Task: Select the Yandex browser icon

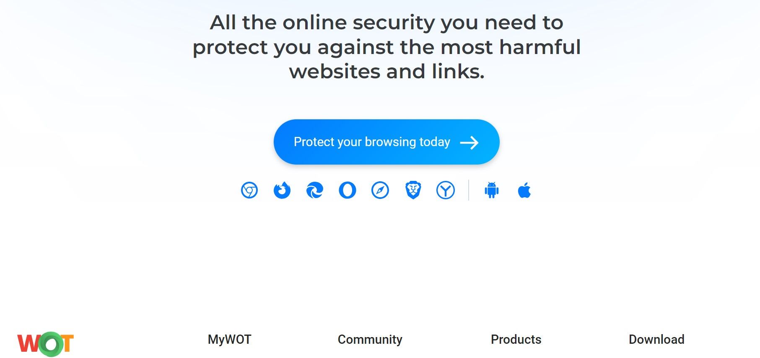Action: [x=446, y=191]
